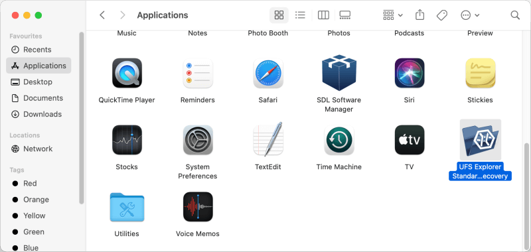
Task: Select the Stickies app icon
Action: click(480, 73)
